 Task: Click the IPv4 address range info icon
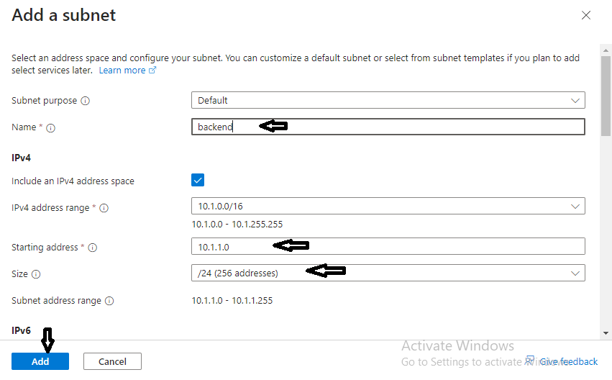click(104, 208)
